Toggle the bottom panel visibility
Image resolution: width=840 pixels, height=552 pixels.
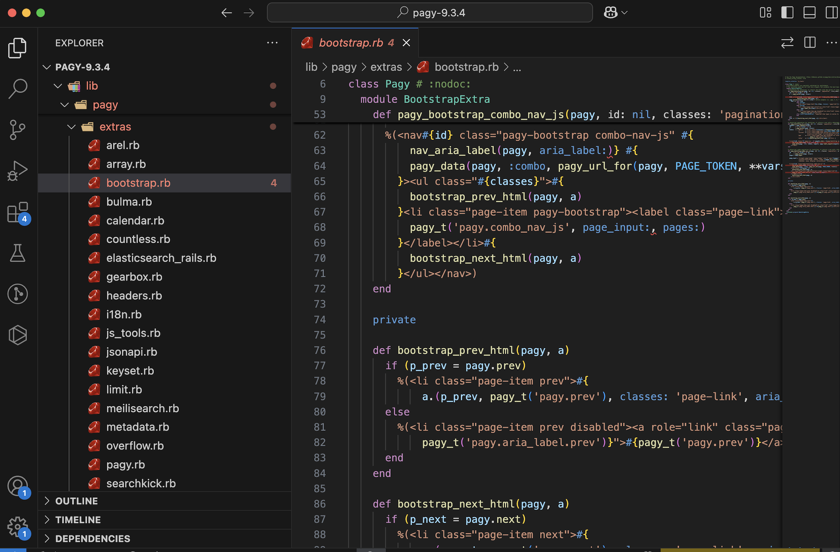pos(810,13)
